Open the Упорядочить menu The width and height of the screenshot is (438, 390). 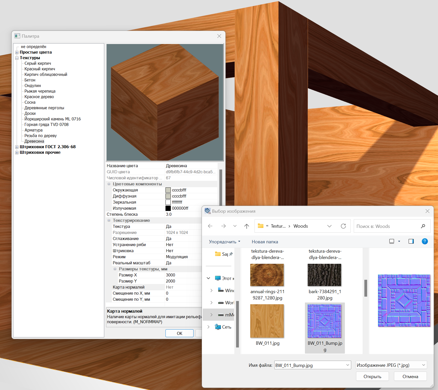tap(224, 242)
